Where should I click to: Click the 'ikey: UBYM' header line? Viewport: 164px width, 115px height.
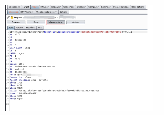pyautogui.click(x=16, y=88)
